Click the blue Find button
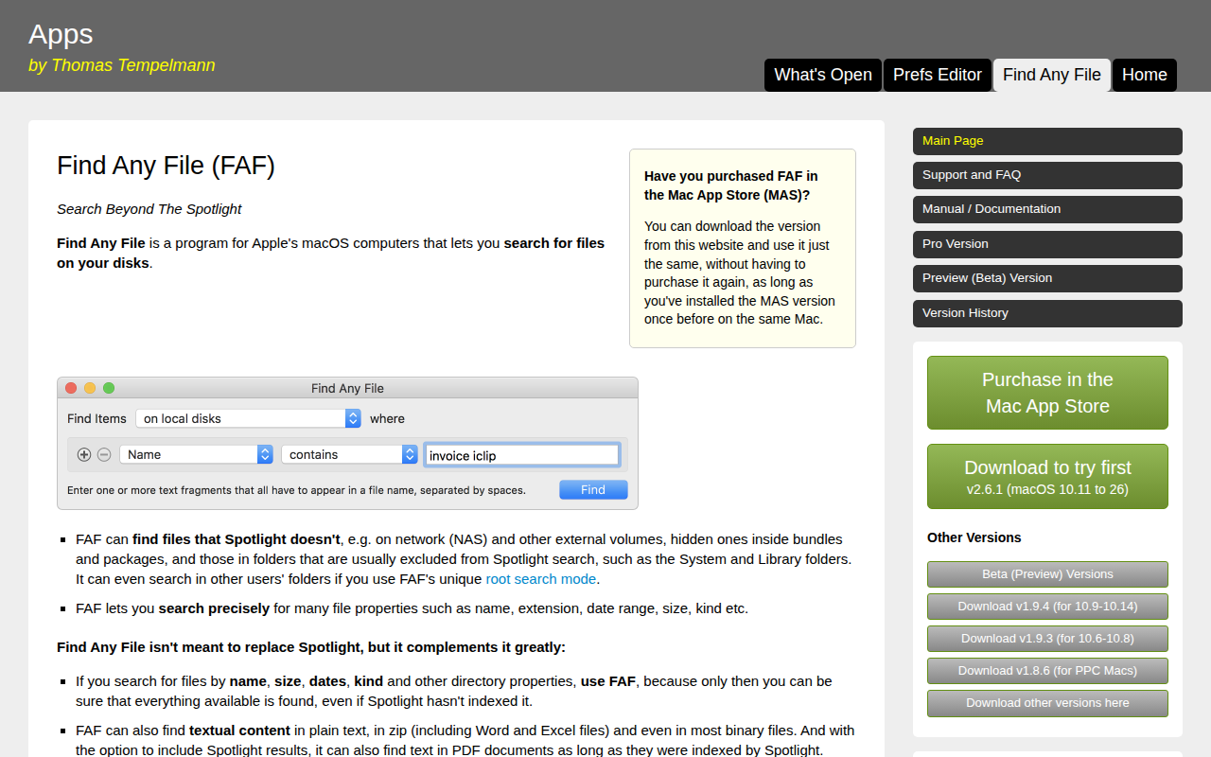1211x757 pixels. coord(593,489)
